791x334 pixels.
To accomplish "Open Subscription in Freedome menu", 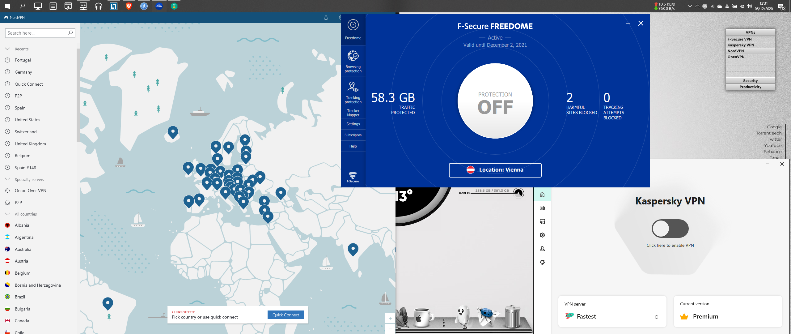I will pos(353,135).
